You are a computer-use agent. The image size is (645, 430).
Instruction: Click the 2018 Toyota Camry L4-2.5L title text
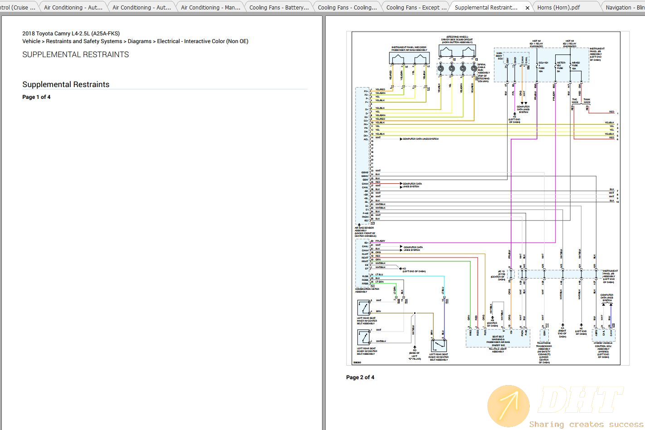(71, 34)
